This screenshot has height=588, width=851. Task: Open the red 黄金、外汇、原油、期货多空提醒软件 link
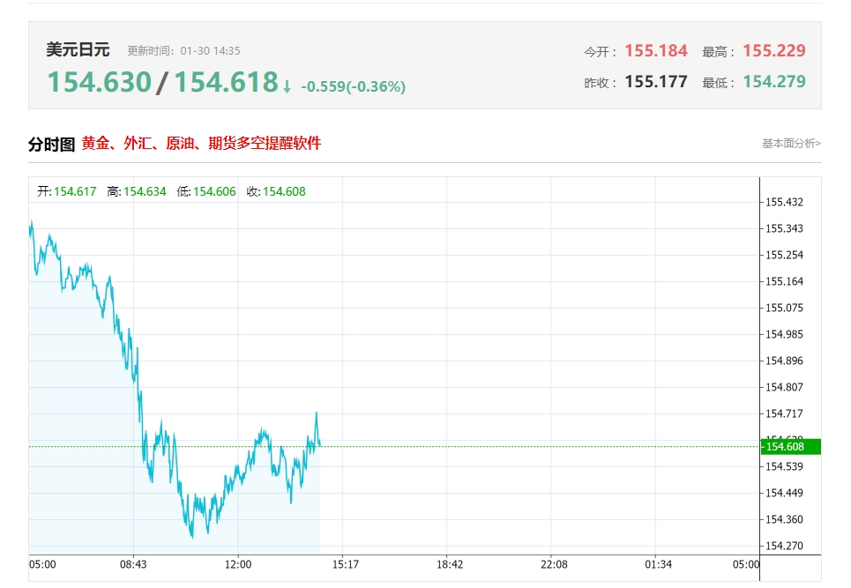coord(201,143)
